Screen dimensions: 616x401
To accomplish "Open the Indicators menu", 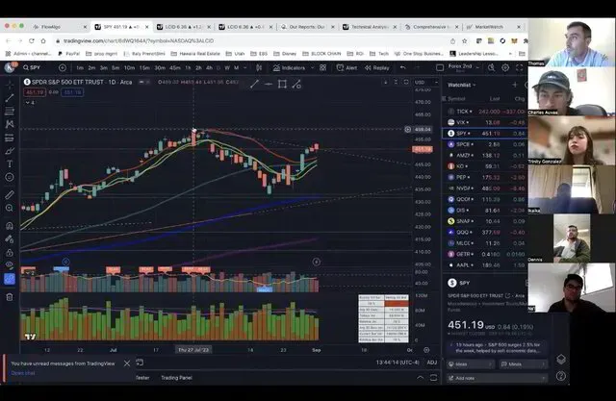I will 289,68.
